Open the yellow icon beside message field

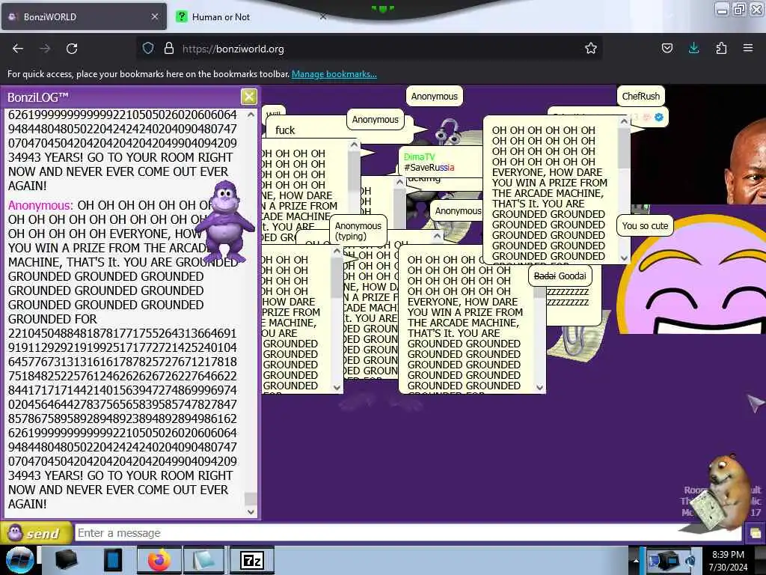click(755, 533)
